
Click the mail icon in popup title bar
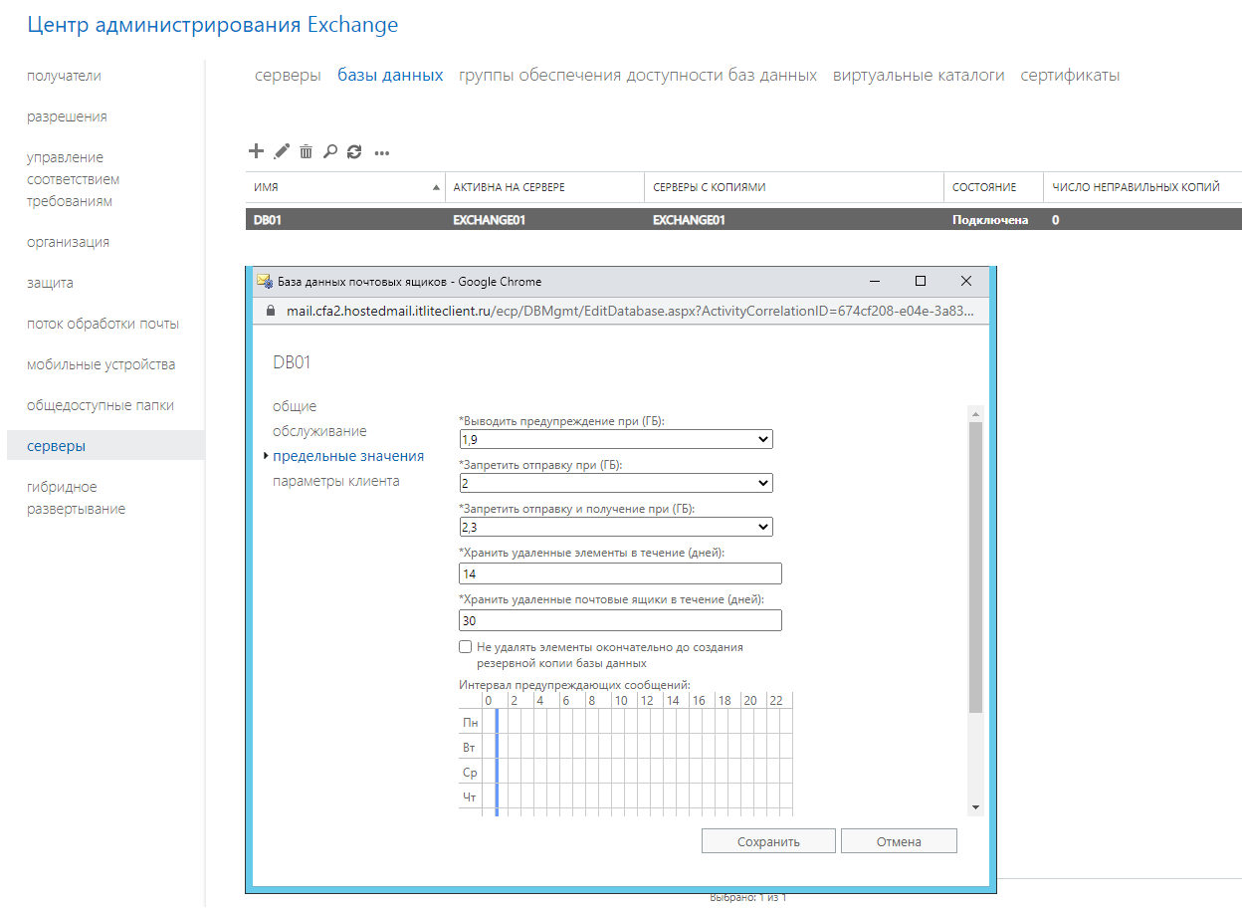coord(265,281)
